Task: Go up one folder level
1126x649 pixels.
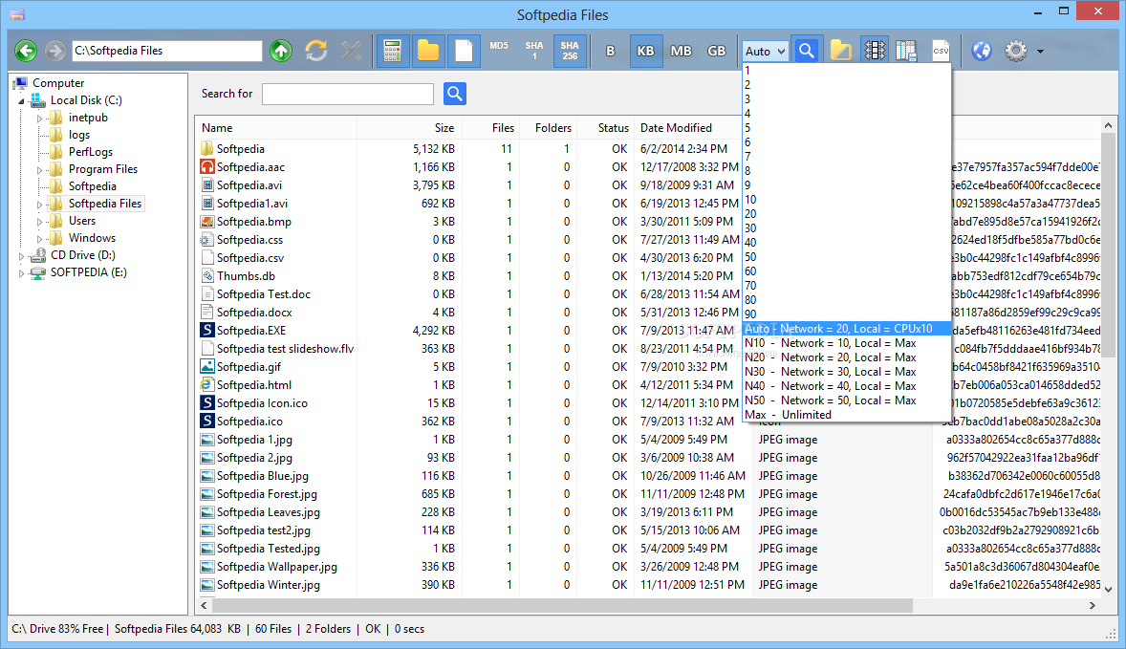Action: (x=281, y=51)
